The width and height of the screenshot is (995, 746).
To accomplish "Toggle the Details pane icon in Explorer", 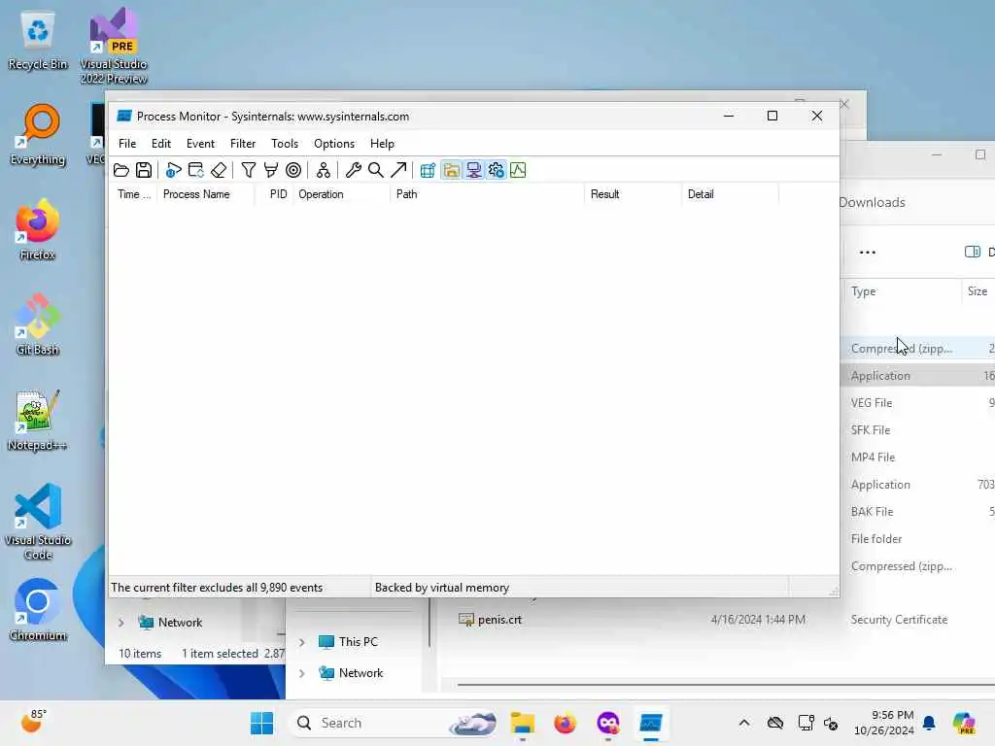I will [972, 252].
